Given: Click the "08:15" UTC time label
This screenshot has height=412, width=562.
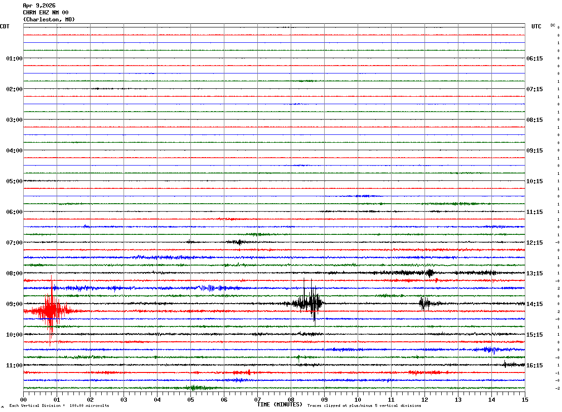Looking at the screenshot, I should tap(535, 120).
